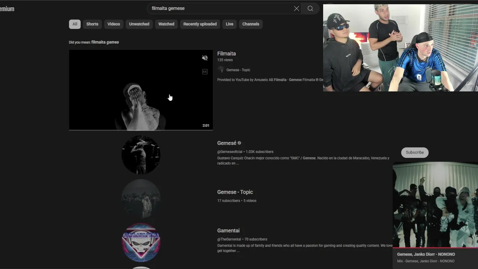Viewport: 478px width, 269px height.
Task: Click the '135 views' text
Action: pyautogui.click(x=225, y=60)
